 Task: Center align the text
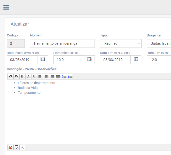(x=46, y=76)
